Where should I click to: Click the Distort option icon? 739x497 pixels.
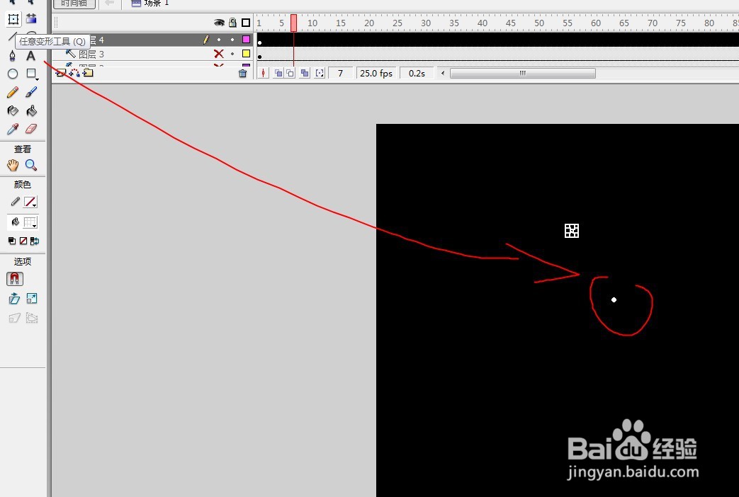pos(14,318)
